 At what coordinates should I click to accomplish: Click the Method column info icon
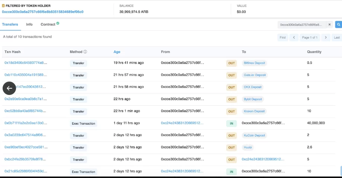coord(85,52)
